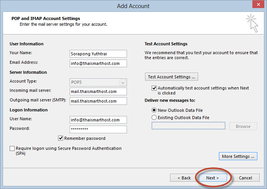
Task: Expand the Account Type POP3 dropdown
Action: click(x=98, y=83)
